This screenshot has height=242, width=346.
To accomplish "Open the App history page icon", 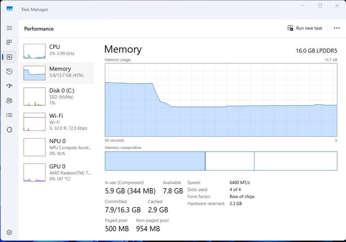I will pyautogui.click(x=9, y=71).
